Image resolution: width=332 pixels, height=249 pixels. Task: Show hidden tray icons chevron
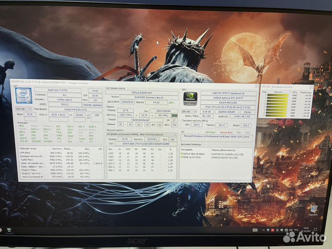pyautogui.click(x=263, y=230)
